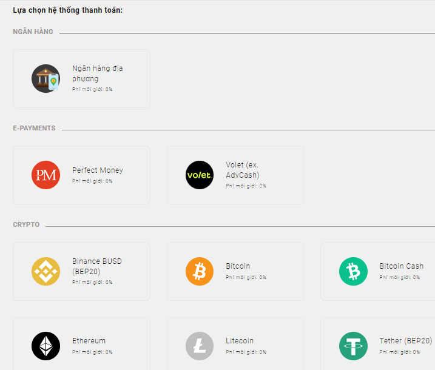Choose the Ethereum payment card
This screenshot has width=435, height=370.
coord(81,344)
